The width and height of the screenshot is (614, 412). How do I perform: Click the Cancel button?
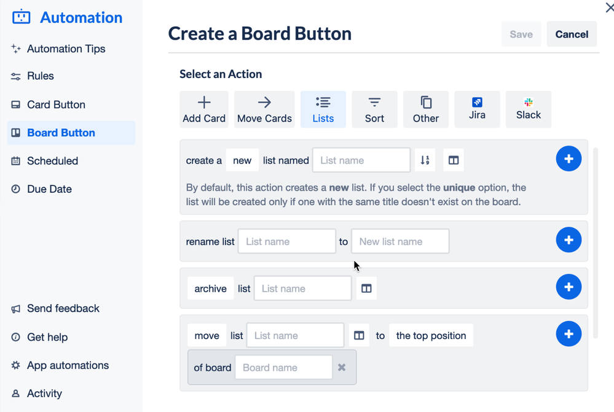tap(572, 34)
